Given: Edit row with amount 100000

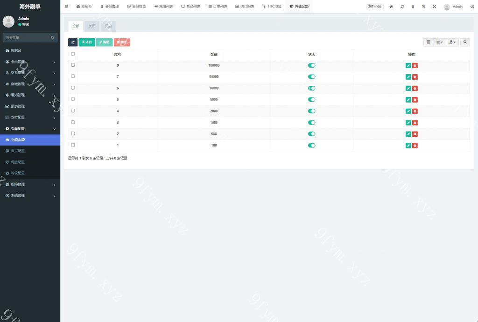Looking at the screenshot, I should (x=408, y=65).
